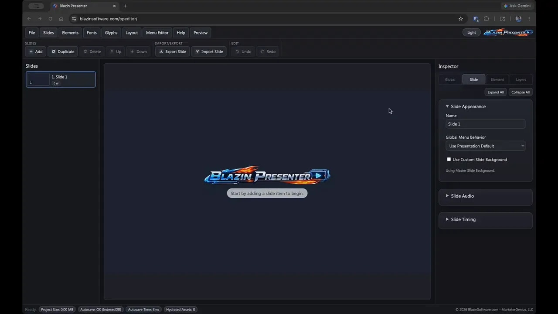
Task: Enable Use Custom Slide Background checkbox
Action: [x=449, y=160]
